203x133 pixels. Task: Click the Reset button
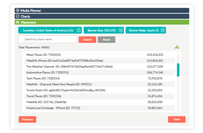[106, 40]
